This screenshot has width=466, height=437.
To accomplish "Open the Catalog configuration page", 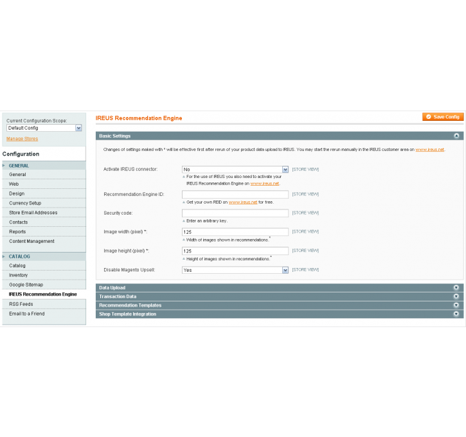I will point(44,265).
